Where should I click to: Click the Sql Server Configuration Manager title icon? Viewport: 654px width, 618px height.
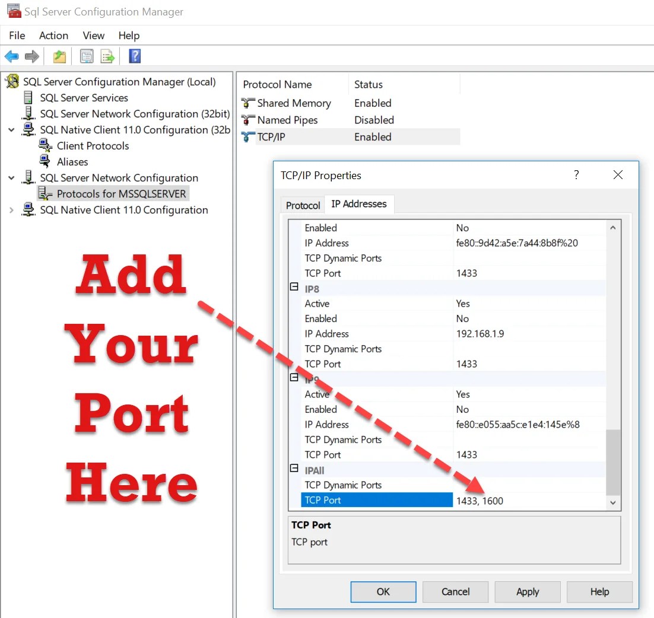click(x=14, y=11)
